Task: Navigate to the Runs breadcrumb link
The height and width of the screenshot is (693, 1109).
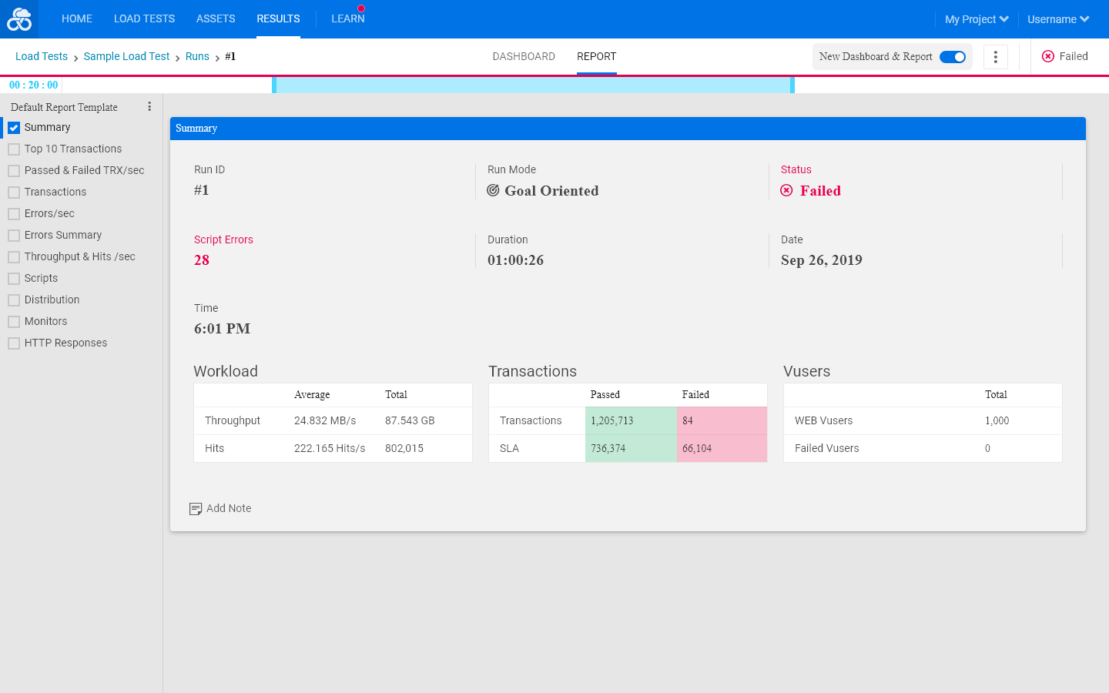Action: pos(197,56)
